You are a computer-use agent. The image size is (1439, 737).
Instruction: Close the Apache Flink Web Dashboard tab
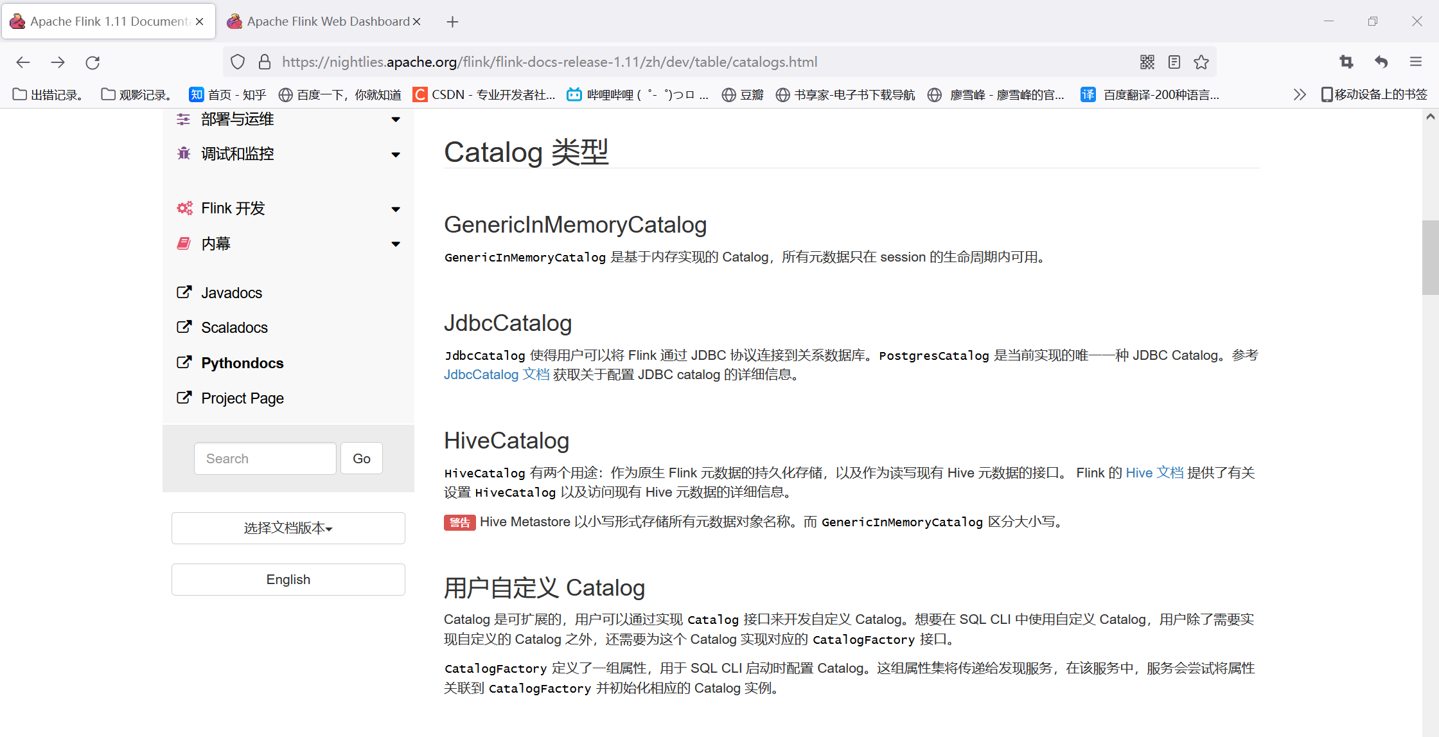[x=416, y=22]
